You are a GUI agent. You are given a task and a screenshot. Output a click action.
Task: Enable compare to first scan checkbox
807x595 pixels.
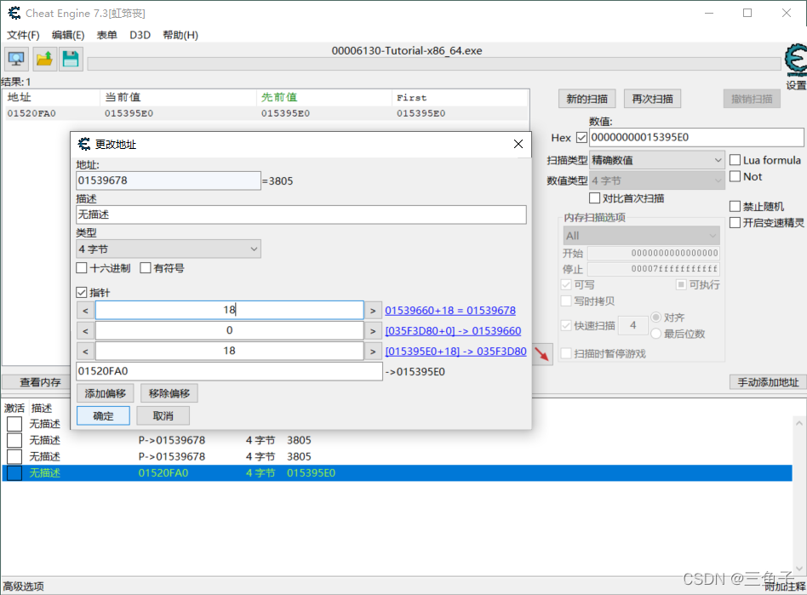[594, 198]
